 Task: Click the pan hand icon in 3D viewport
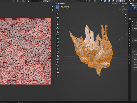(126, 17)
